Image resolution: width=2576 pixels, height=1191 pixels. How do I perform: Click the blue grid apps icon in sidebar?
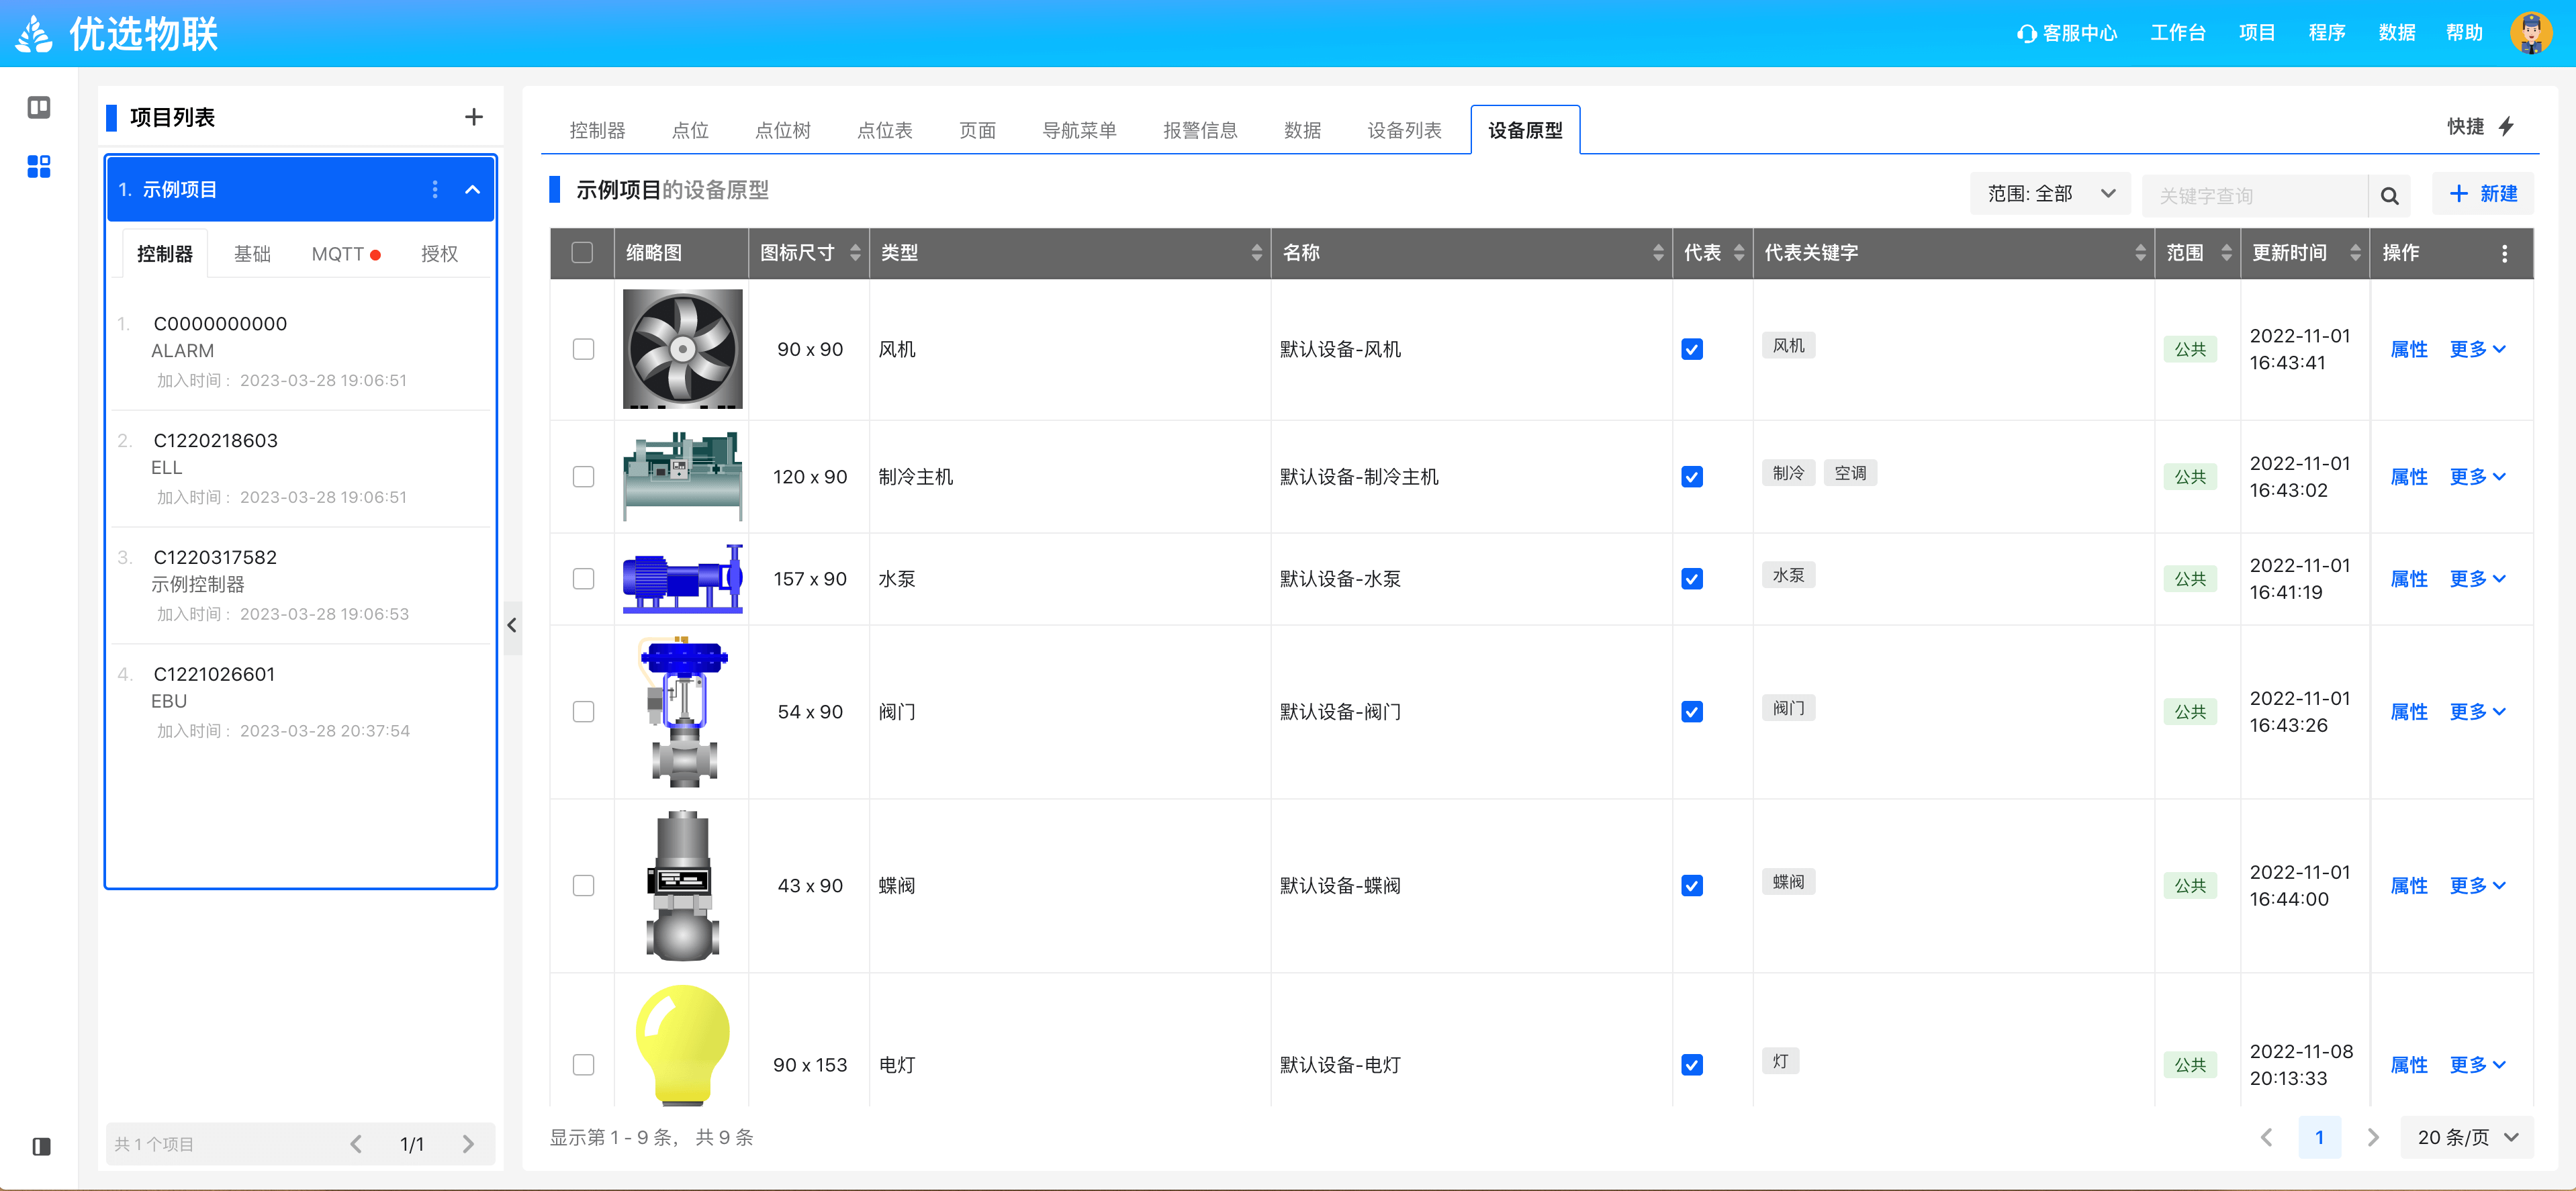coord(39,166)
